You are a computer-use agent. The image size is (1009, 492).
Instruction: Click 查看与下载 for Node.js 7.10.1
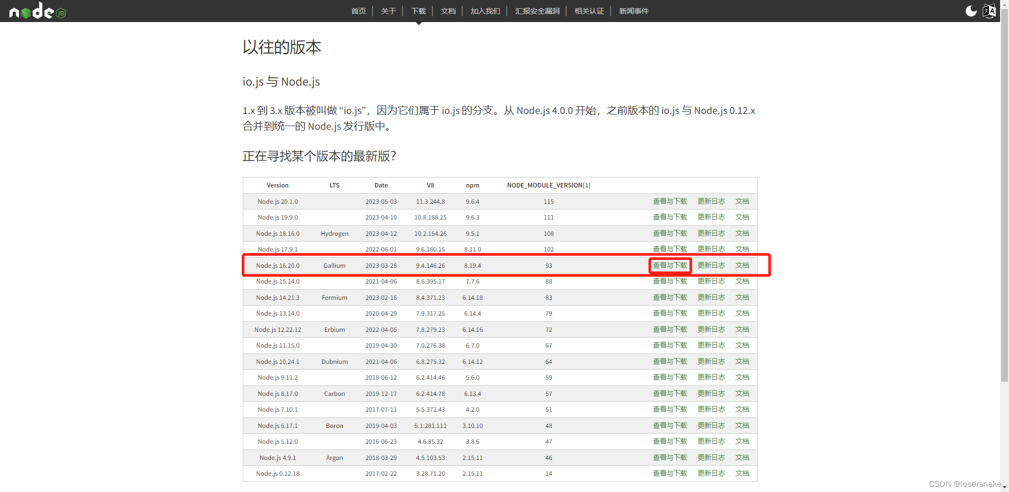670,410
